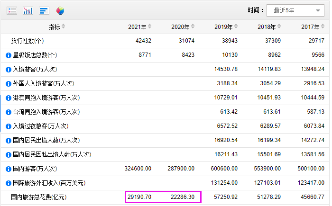Sort table by 2019年 column arrows

pos(236,27)
